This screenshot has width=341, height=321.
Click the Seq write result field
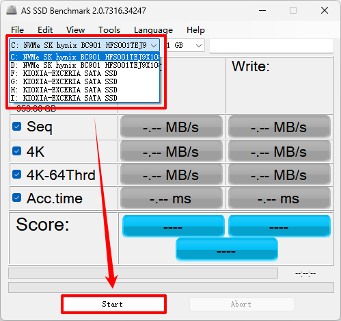tap(279, 127)
